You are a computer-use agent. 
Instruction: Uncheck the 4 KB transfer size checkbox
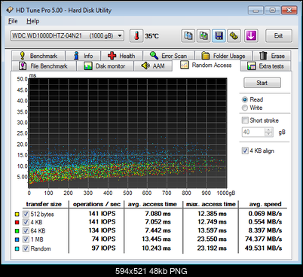26,222
